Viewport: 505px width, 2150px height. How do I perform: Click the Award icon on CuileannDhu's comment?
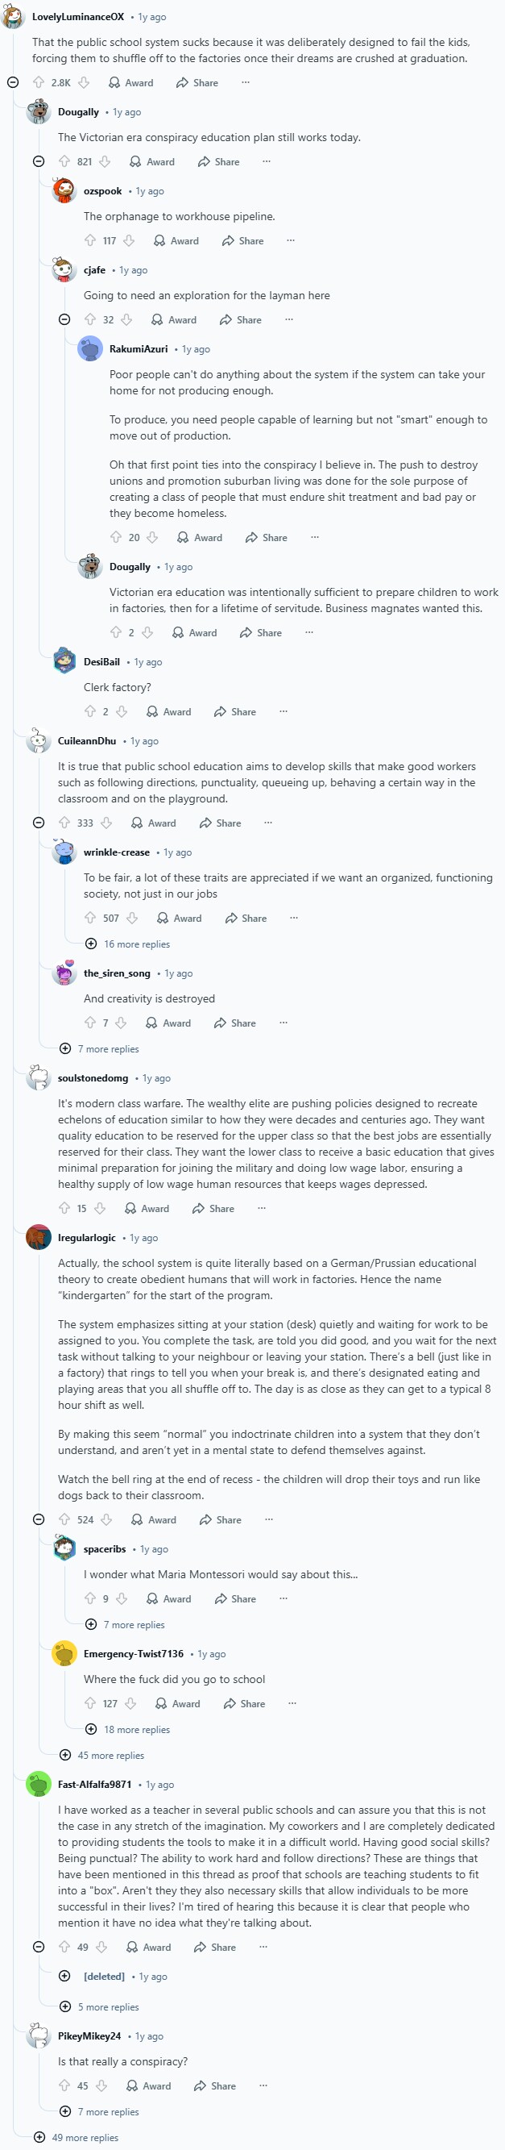(139, 822)
